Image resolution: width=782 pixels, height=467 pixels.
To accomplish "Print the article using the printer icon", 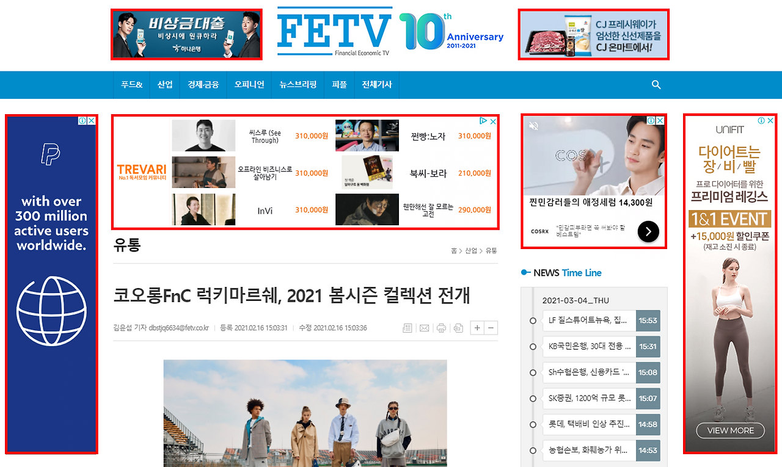I will [x=440, y=328].
